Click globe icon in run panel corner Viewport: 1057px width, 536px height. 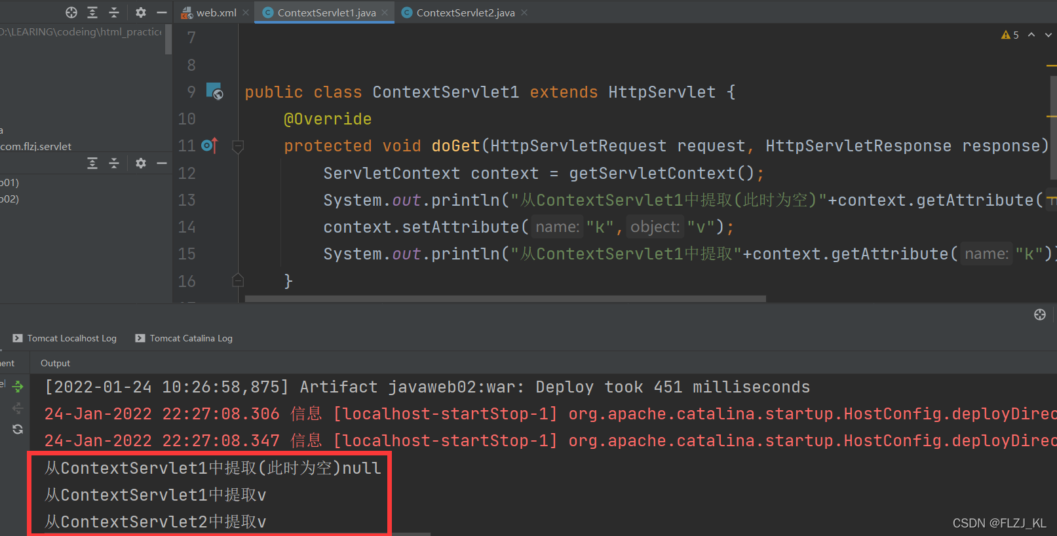[x=1040, y=315]
